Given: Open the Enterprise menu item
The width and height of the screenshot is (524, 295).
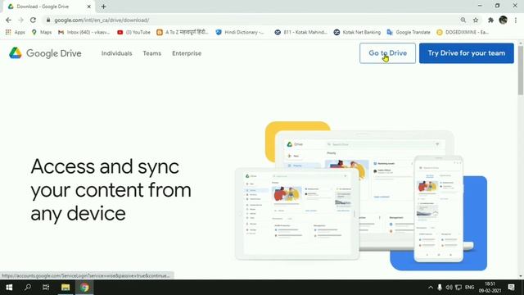Looking at the screenshot, I should pyautogui.click(x=187, y=53).
